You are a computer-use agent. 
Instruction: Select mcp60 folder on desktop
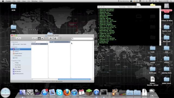click(x=153, y=60)
